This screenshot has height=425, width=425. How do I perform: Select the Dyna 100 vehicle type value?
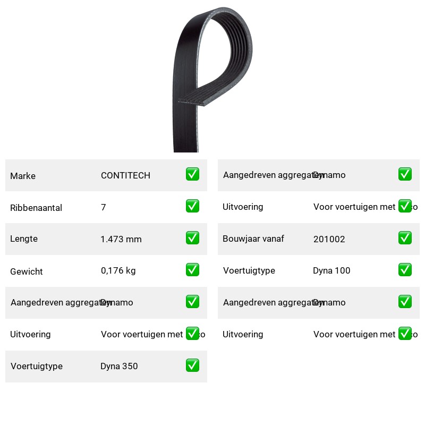tap(331, 270)
